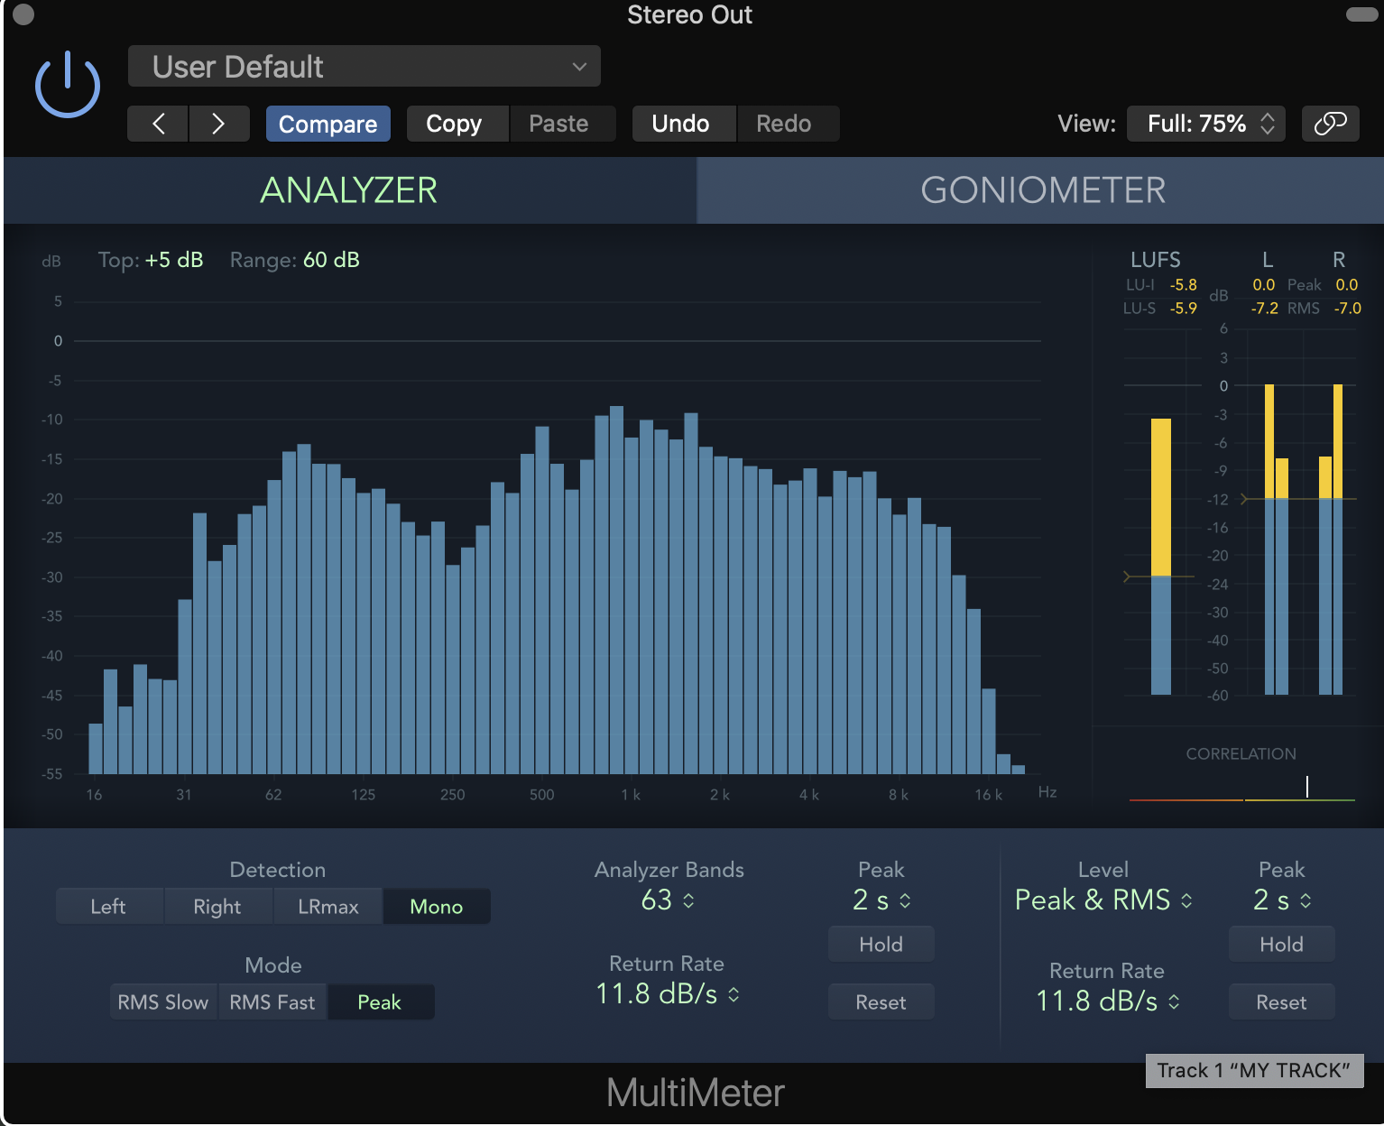Hold the Peak value in Analyzer section

click(881, 944)
